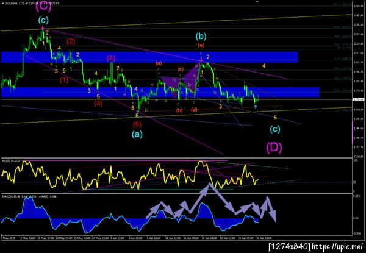Image resolution: width=366 pixels, height=253 pixels.
Task: Select the pink cross marker at the May peak
Action: click(x=43, y=28)
